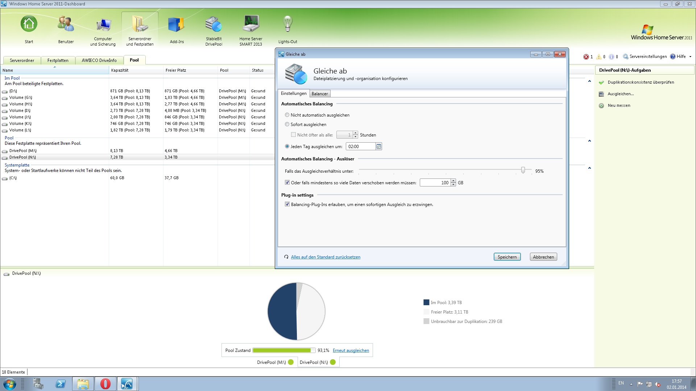
Task: Enable Balancing-Plug-Ins erlauben checkbox
Action: point(287,204)
